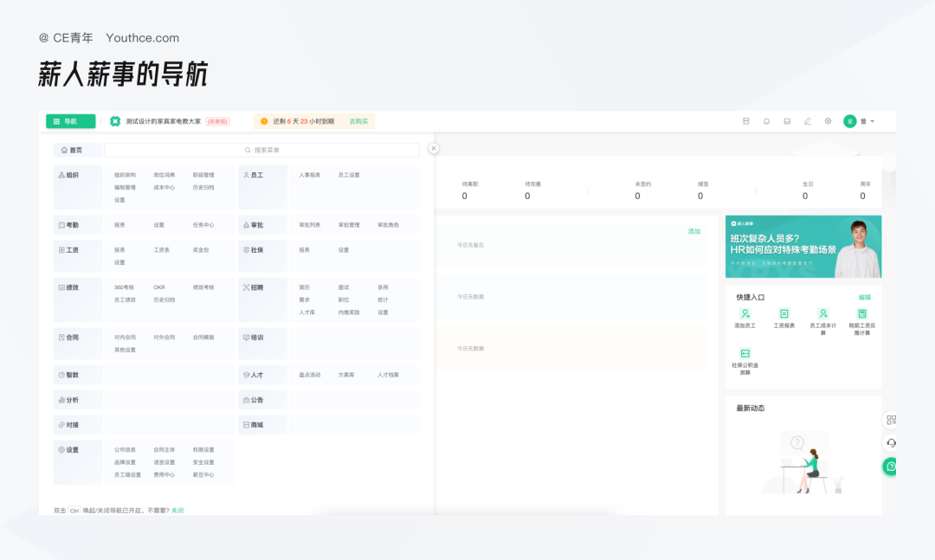This screenshot has height=560, width=935.
Task: Select 组织架构 under 组织
Action: (125, 175)
